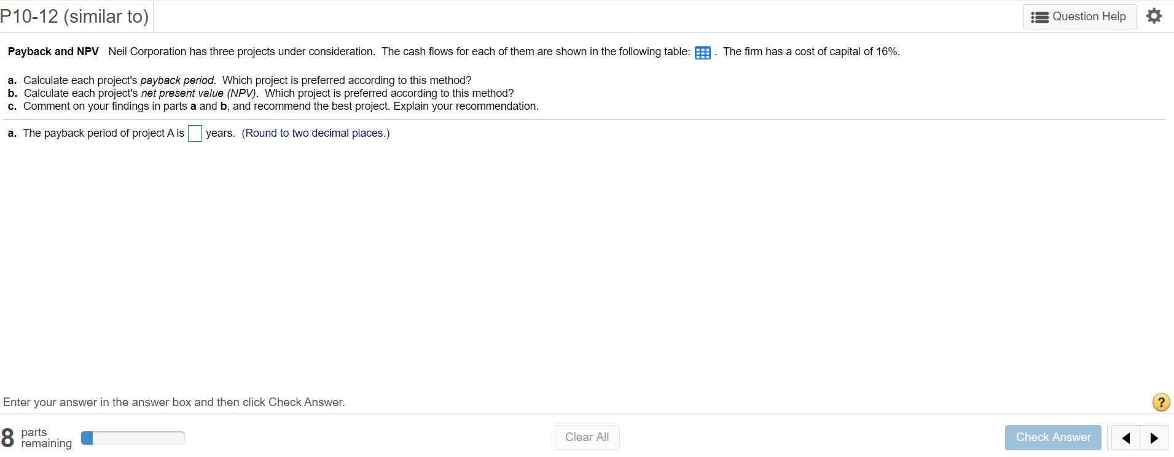Screen dimensions: 1174x457
Task: Click the payback period answer box
Action: 194,133
